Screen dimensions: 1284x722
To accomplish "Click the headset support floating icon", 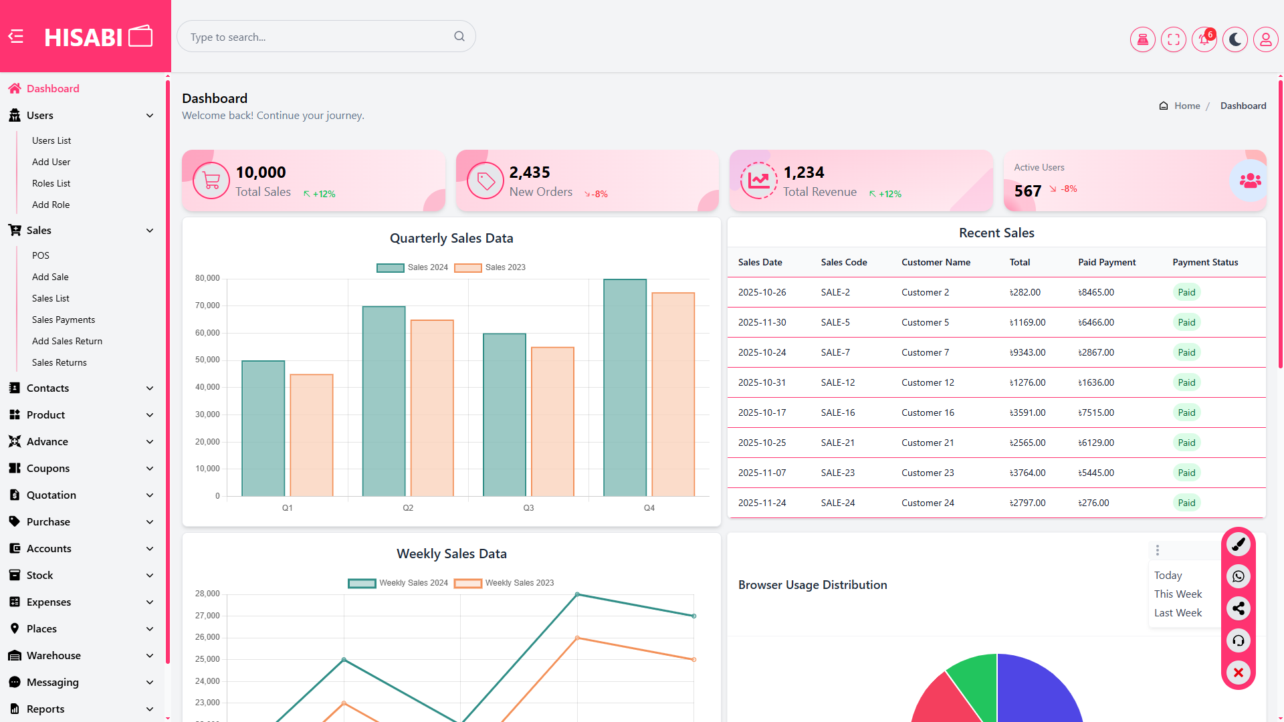I will 1238,640.
